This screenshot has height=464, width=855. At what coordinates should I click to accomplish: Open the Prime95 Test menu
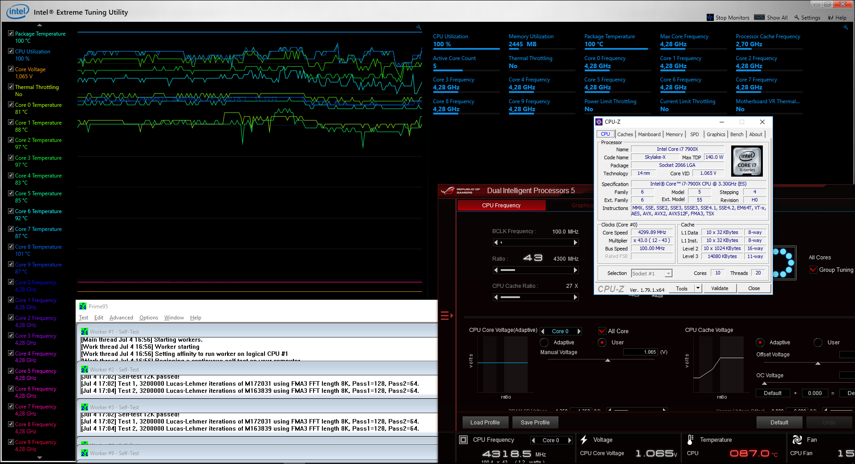(83, 318)
